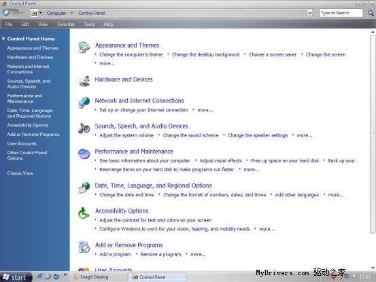
Task: Click the search magnifier icon
Action: 371,13
